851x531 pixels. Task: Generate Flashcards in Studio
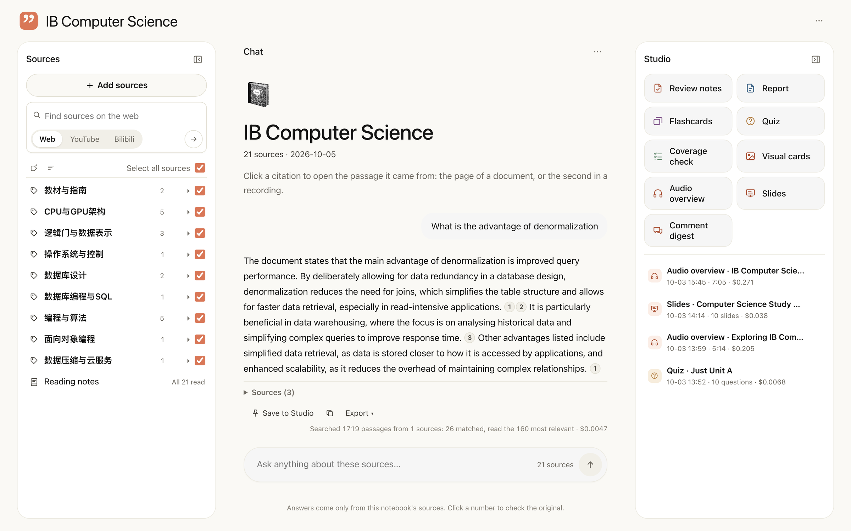[x=688, y=121]
